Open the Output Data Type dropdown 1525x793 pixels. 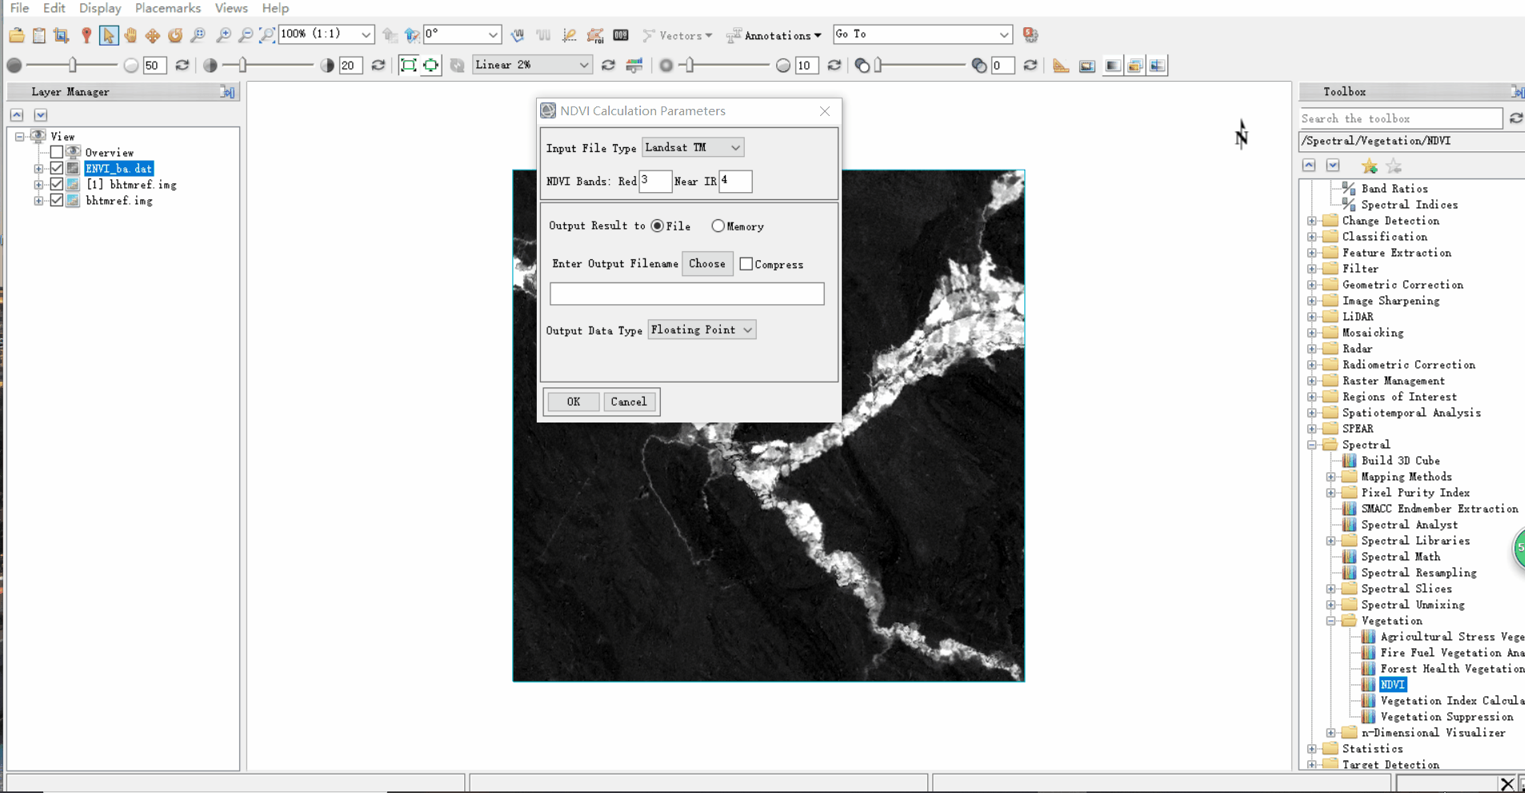pyautogui.click(x=702, y=330)
